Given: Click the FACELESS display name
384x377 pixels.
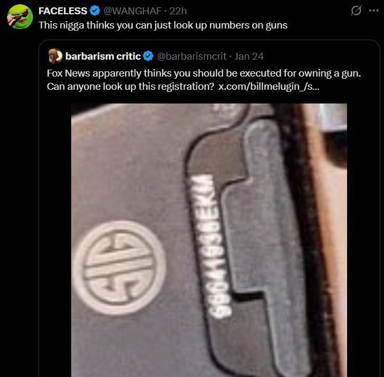Looking at the screenshot, I should coord(63,11).
